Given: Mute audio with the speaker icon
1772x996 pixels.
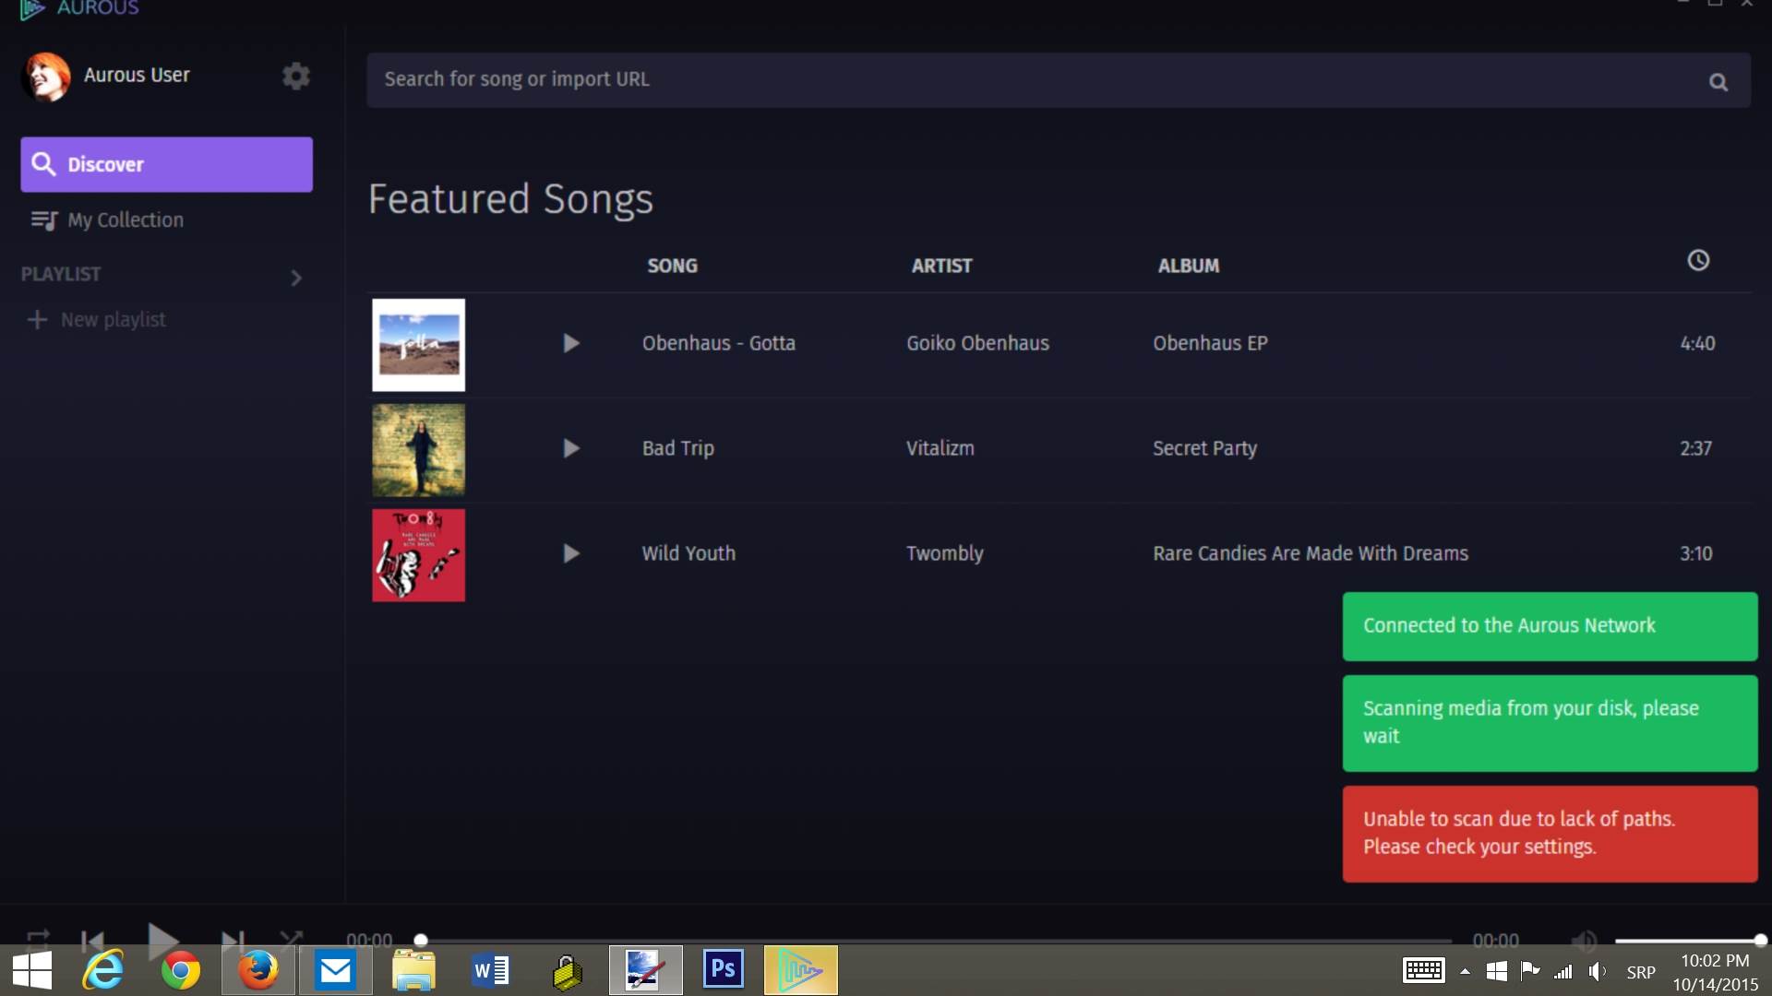Looking at the screenshot, I should tap(1584, 941).
